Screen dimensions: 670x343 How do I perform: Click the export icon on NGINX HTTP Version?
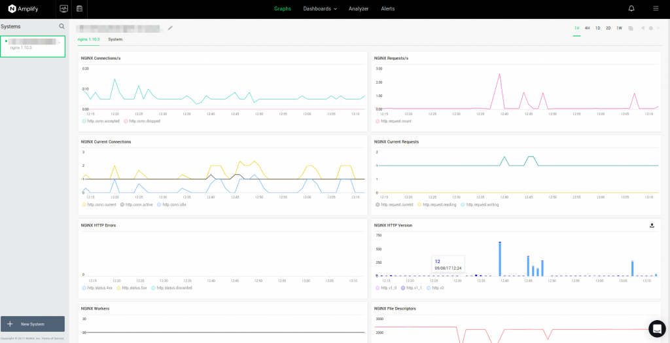[x=652, y=225]
